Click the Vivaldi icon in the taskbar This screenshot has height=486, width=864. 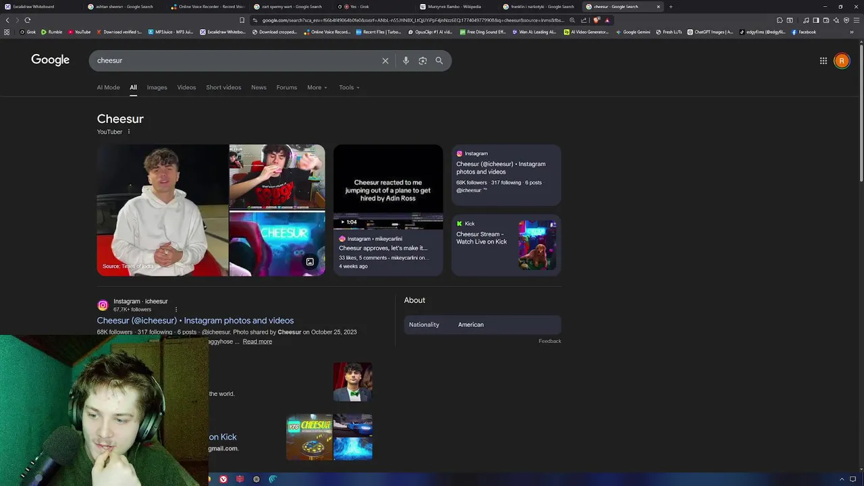pyautogui.click(x=223, y=479)
